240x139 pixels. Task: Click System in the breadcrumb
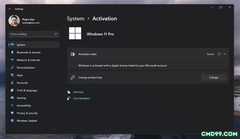click(76, 18)
